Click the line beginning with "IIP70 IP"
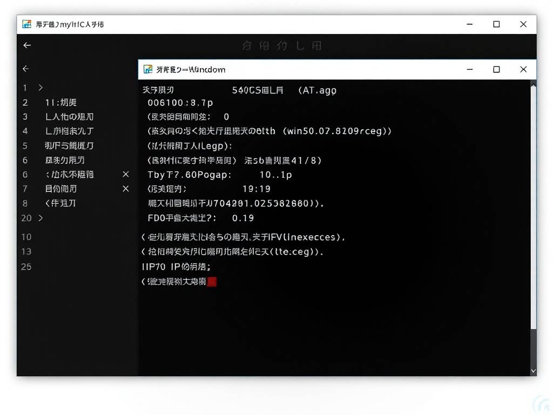The height and width of the screenshot is (415, 553). (x=177, y=267)
